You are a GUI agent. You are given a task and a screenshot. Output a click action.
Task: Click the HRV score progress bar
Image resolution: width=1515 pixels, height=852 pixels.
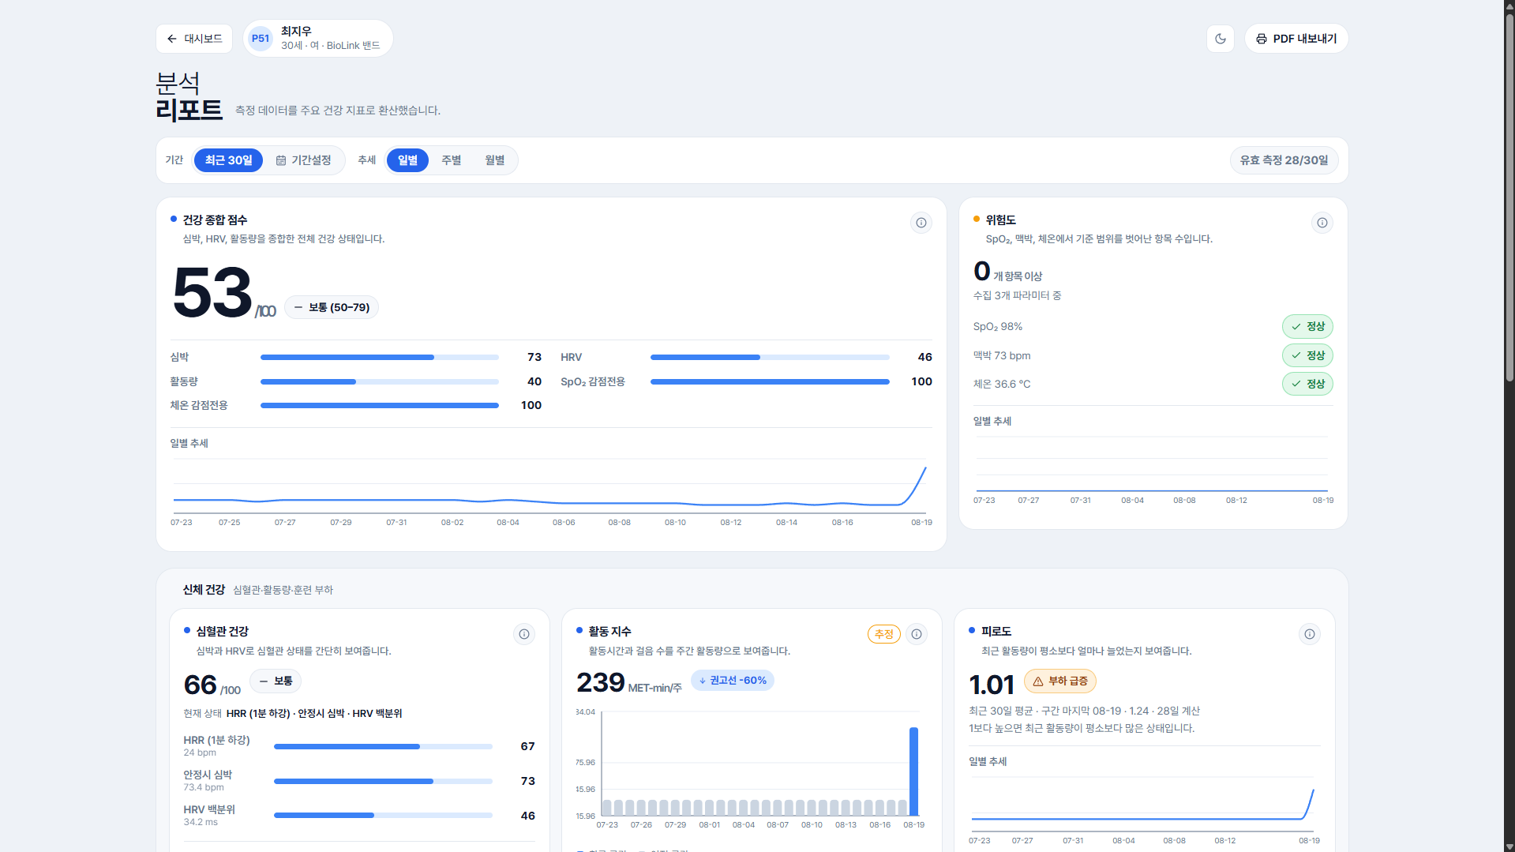pyautogui.click(x=770, y=358)
